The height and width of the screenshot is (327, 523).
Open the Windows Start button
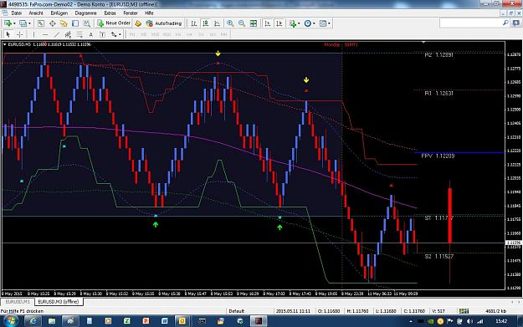pos(10,321)
